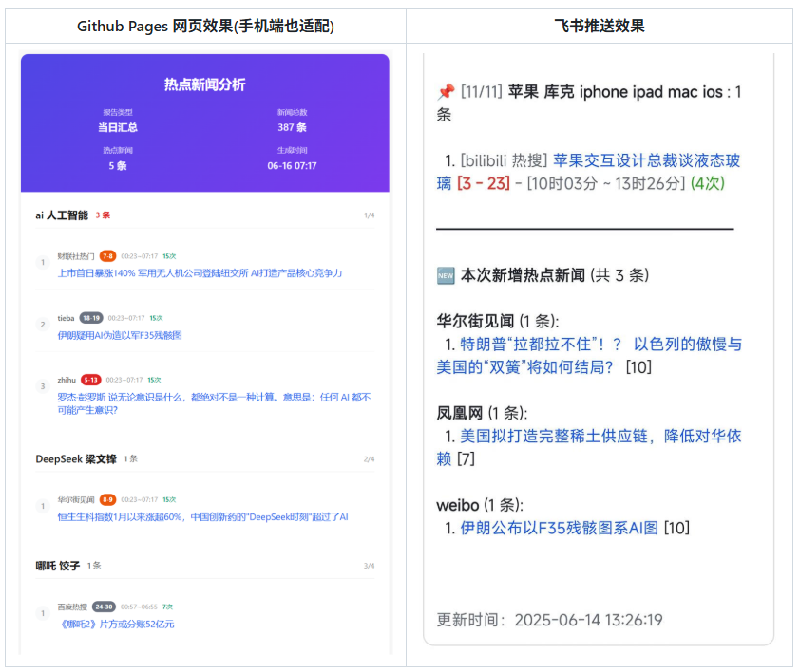The height and width of the screenshot is (672, 800).
Task: Click the 8-9 badge beside 华尔街见闻
Action: click(x=107, y=499)
